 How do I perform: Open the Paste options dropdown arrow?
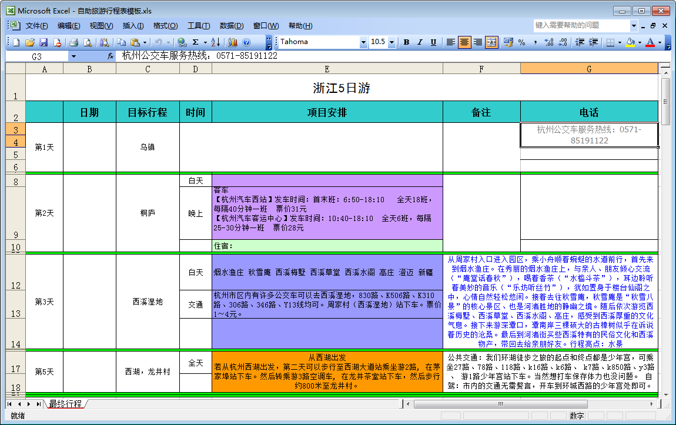[145, 42]
